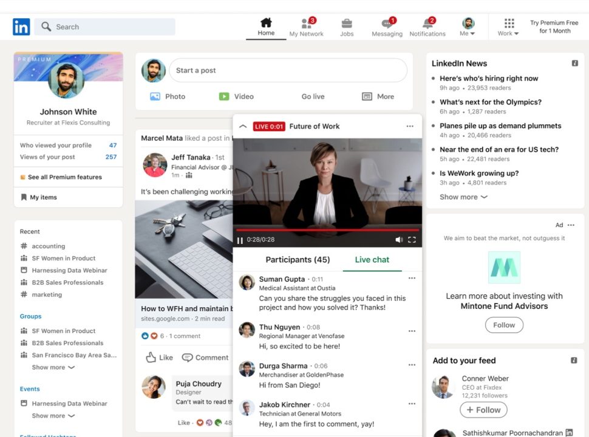Open options for Jakob Kirchner's comment

pos(412,404)
